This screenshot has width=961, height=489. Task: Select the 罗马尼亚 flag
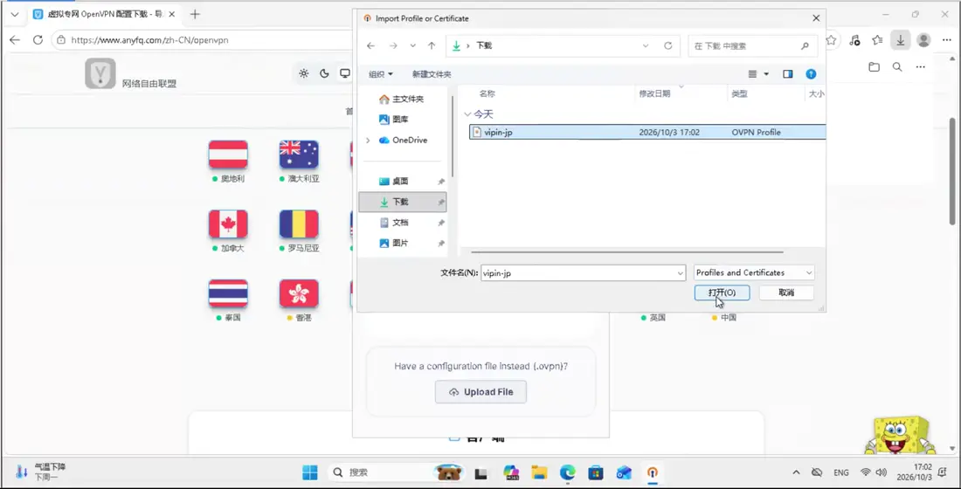pos(299,224)
